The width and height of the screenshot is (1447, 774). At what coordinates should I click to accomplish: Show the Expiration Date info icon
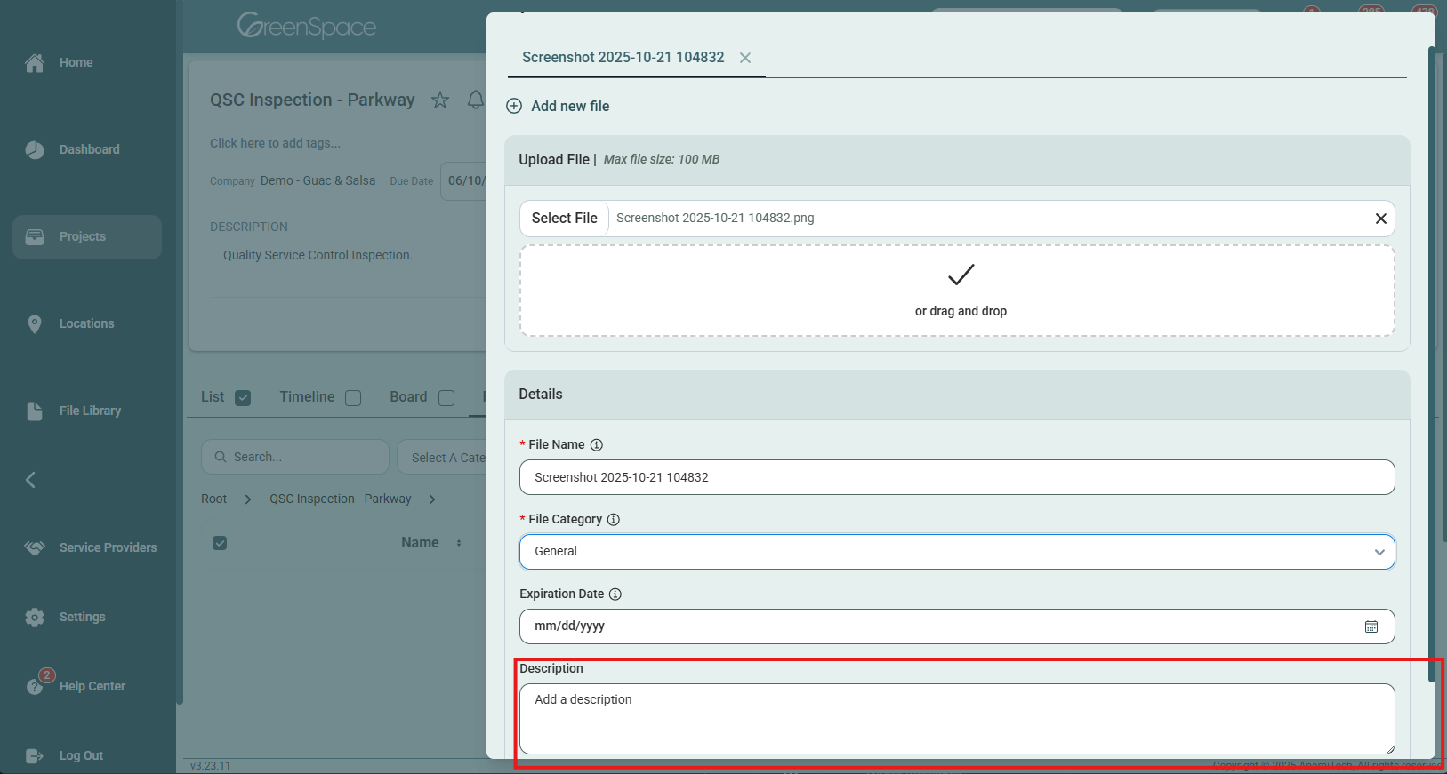tap(615, 594)
